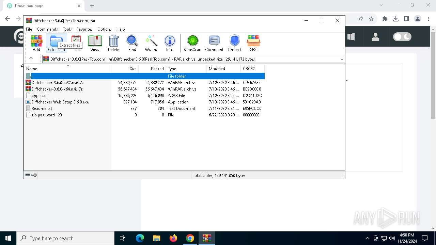Click the website Windows logo icon
Viewport: 436px width, 245px height.
coord(351,36)
